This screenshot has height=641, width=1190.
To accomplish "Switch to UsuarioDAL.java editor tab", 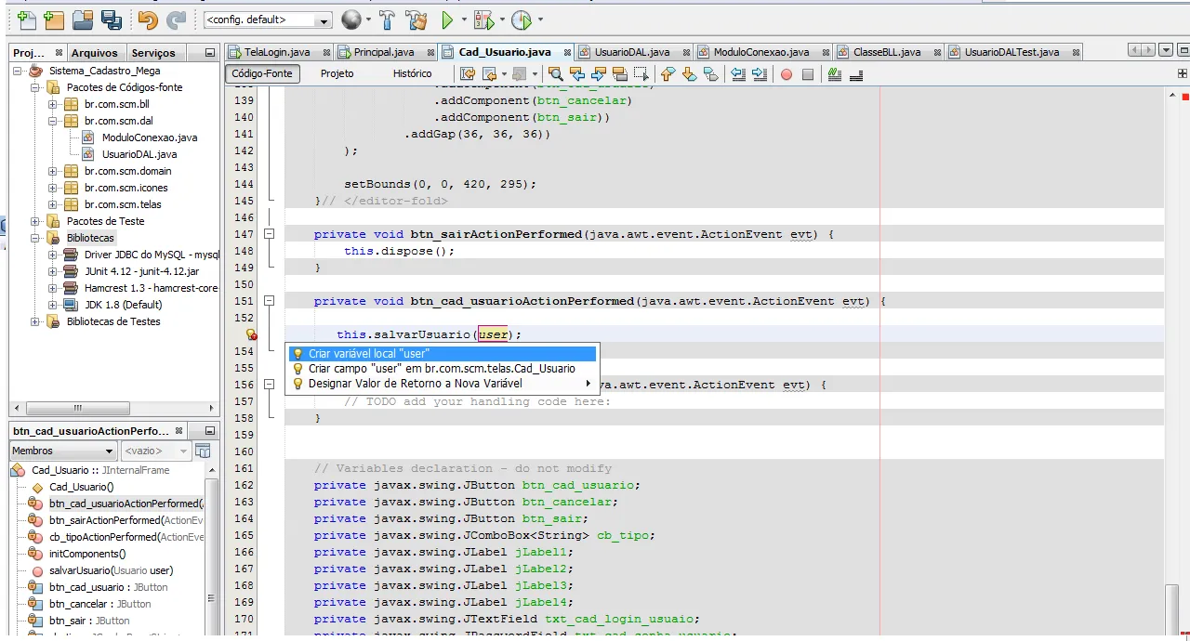I will [631, 52].
